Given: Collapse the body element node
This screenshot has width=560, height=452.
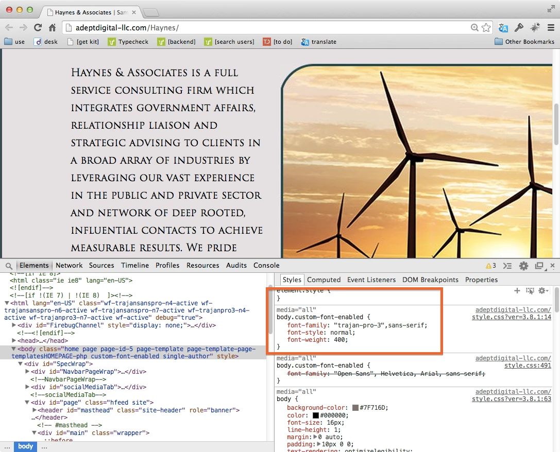Looking at the screenshot, I should 13,349.
